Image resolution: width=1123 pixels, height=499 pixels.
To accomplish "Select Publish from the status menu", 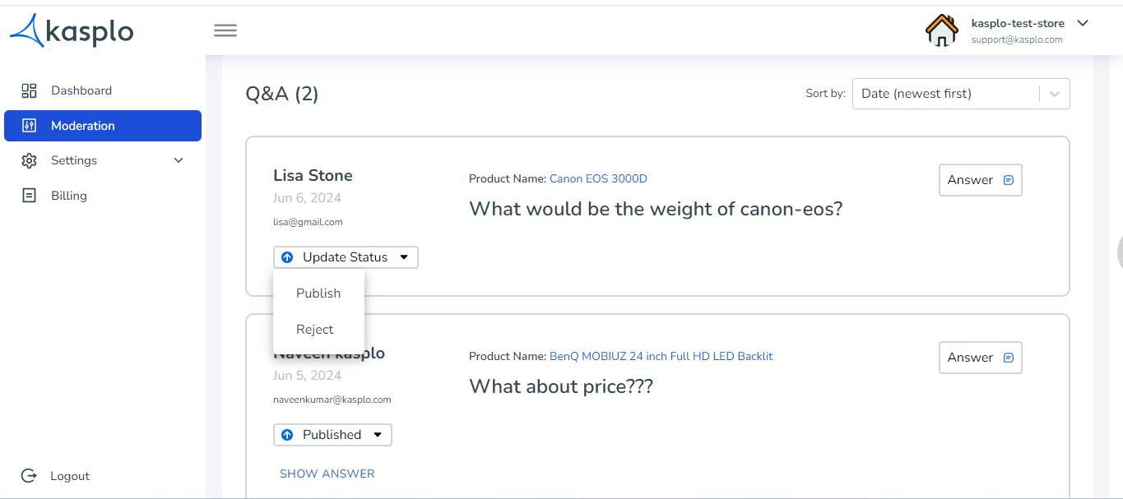I will point(318,293).
